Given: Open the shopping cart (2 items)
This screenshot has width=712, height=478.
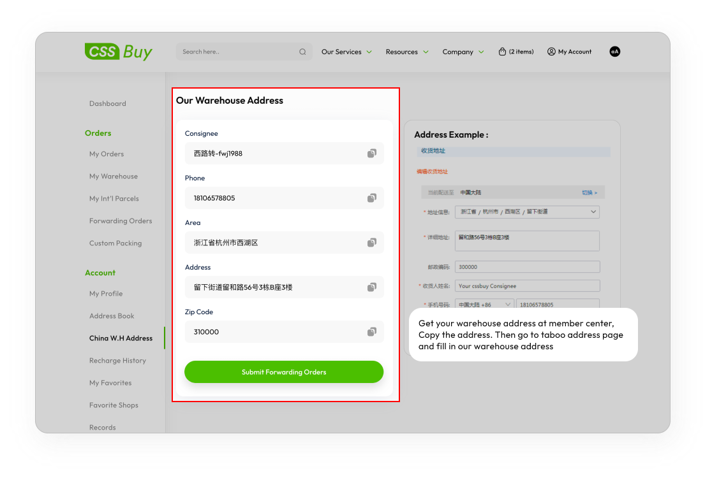Looking at the screenshot, I should pyautogui.click(x=516, y=52).
